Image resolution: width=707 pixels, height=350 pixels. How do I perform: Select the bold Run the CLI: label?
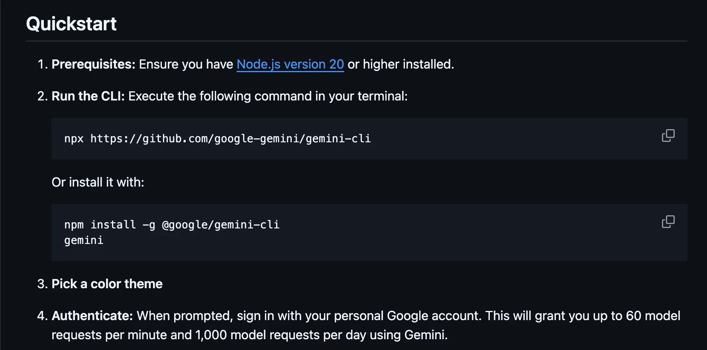pos(88,96)
